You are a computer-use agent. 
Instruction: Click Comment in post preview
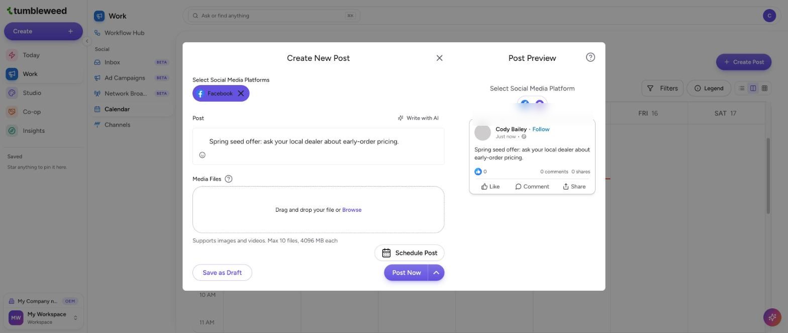tap(532, 187)
